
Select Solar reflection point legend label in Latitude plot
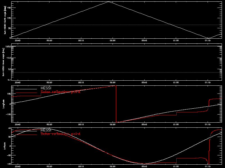60,134
